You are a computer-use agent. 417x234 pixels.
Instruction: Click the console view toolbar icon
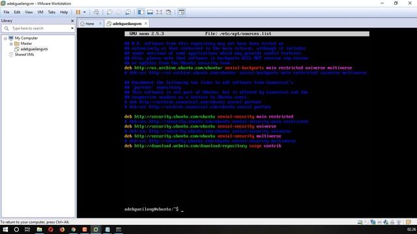(x=181, y=12)
